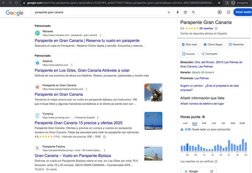Open browser side panel icon
252x173 pixels.
click(x=227, y=3)
